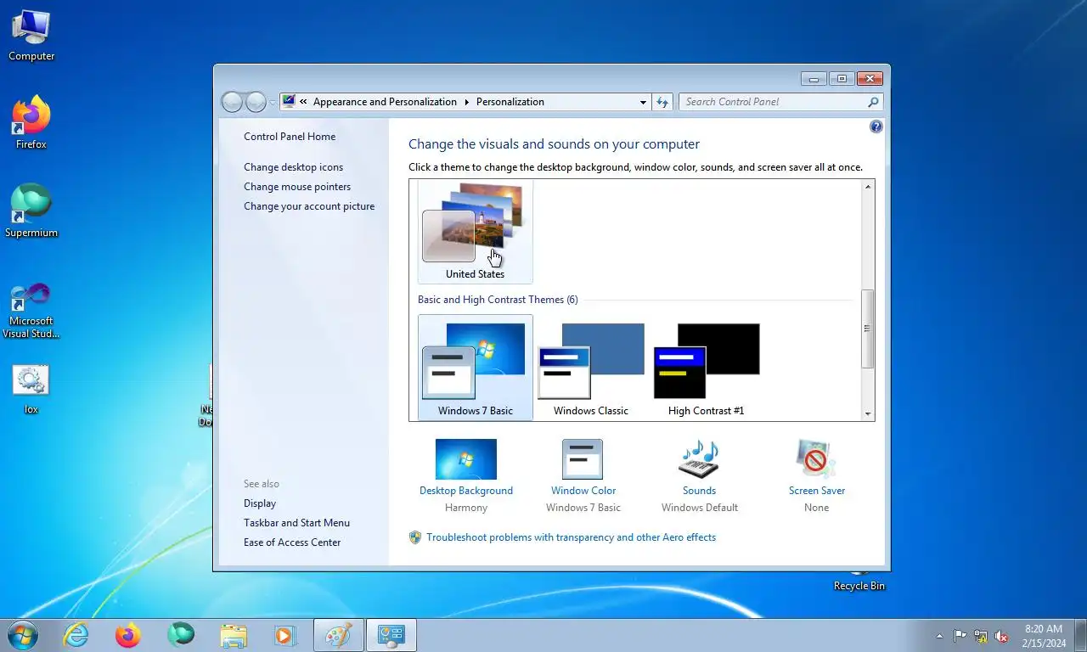This screenshot has height=652, width=1087.
Task: Open the muted volume tray icon
Action: [x=1001, y=635]
